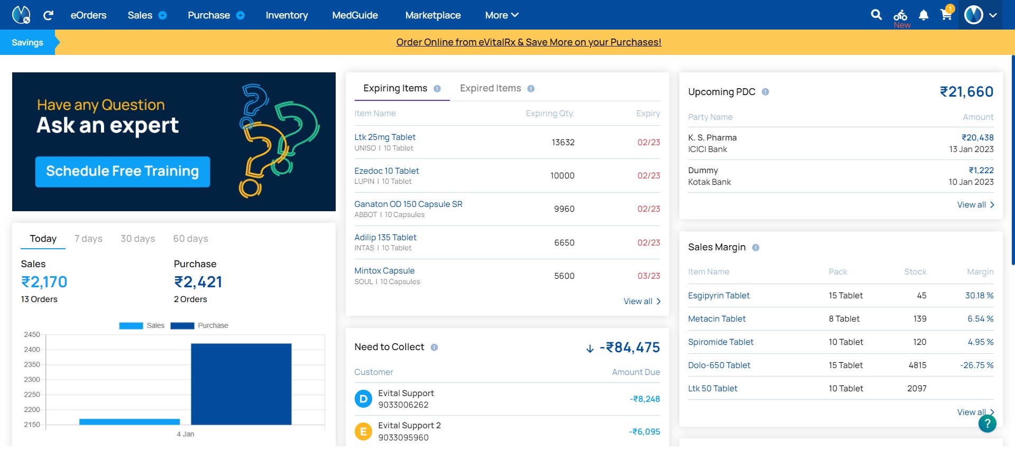Image resolution: width=1015 pixels, height=451 pixels.
Task: Open Spiromide Tablet margin link
Action: 721,342
